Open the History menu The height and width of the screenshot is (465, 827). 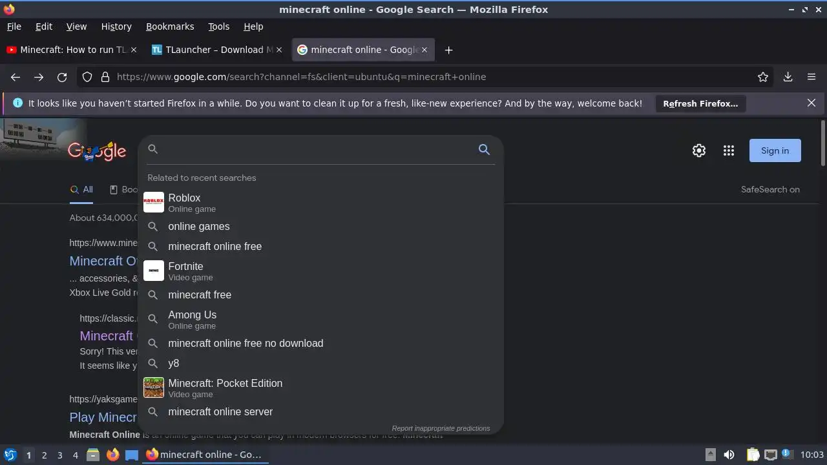click(116, 26)
